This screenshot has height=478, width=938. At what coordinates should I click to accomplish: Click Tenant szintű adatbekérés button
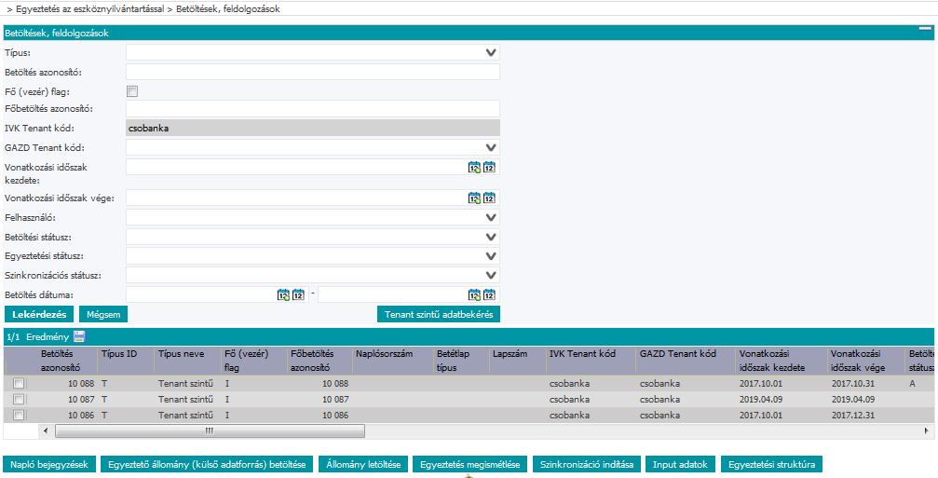point(439,314)
